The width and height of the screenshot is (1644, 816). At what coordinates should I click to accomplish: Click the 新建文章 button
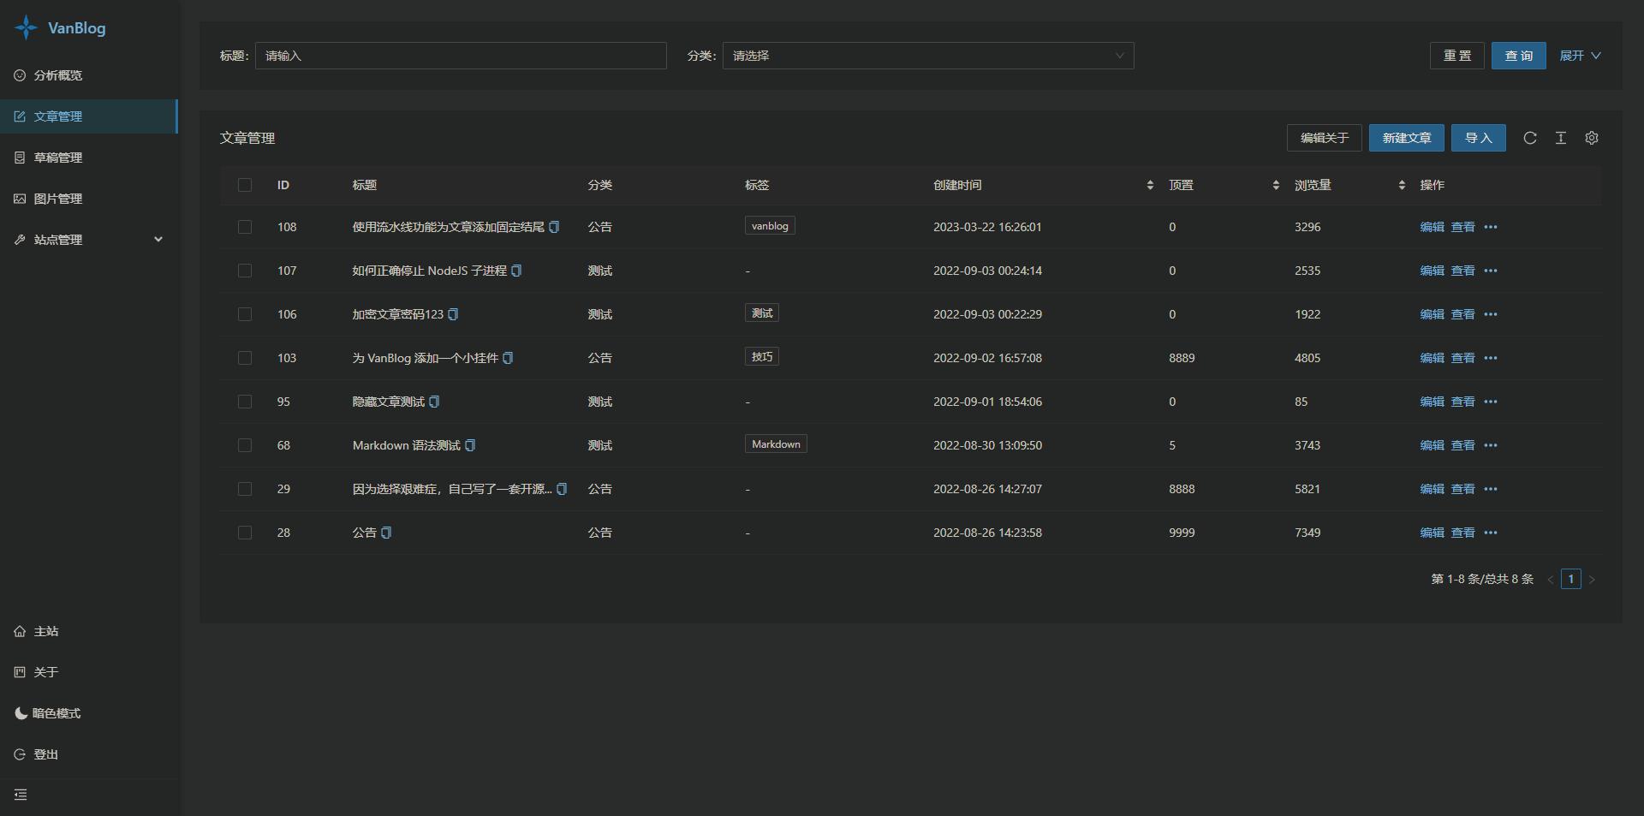[x=1406, y=138]
